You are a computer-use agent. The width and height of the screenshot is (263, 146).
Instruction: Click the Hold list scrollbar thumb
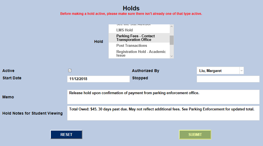171,40
